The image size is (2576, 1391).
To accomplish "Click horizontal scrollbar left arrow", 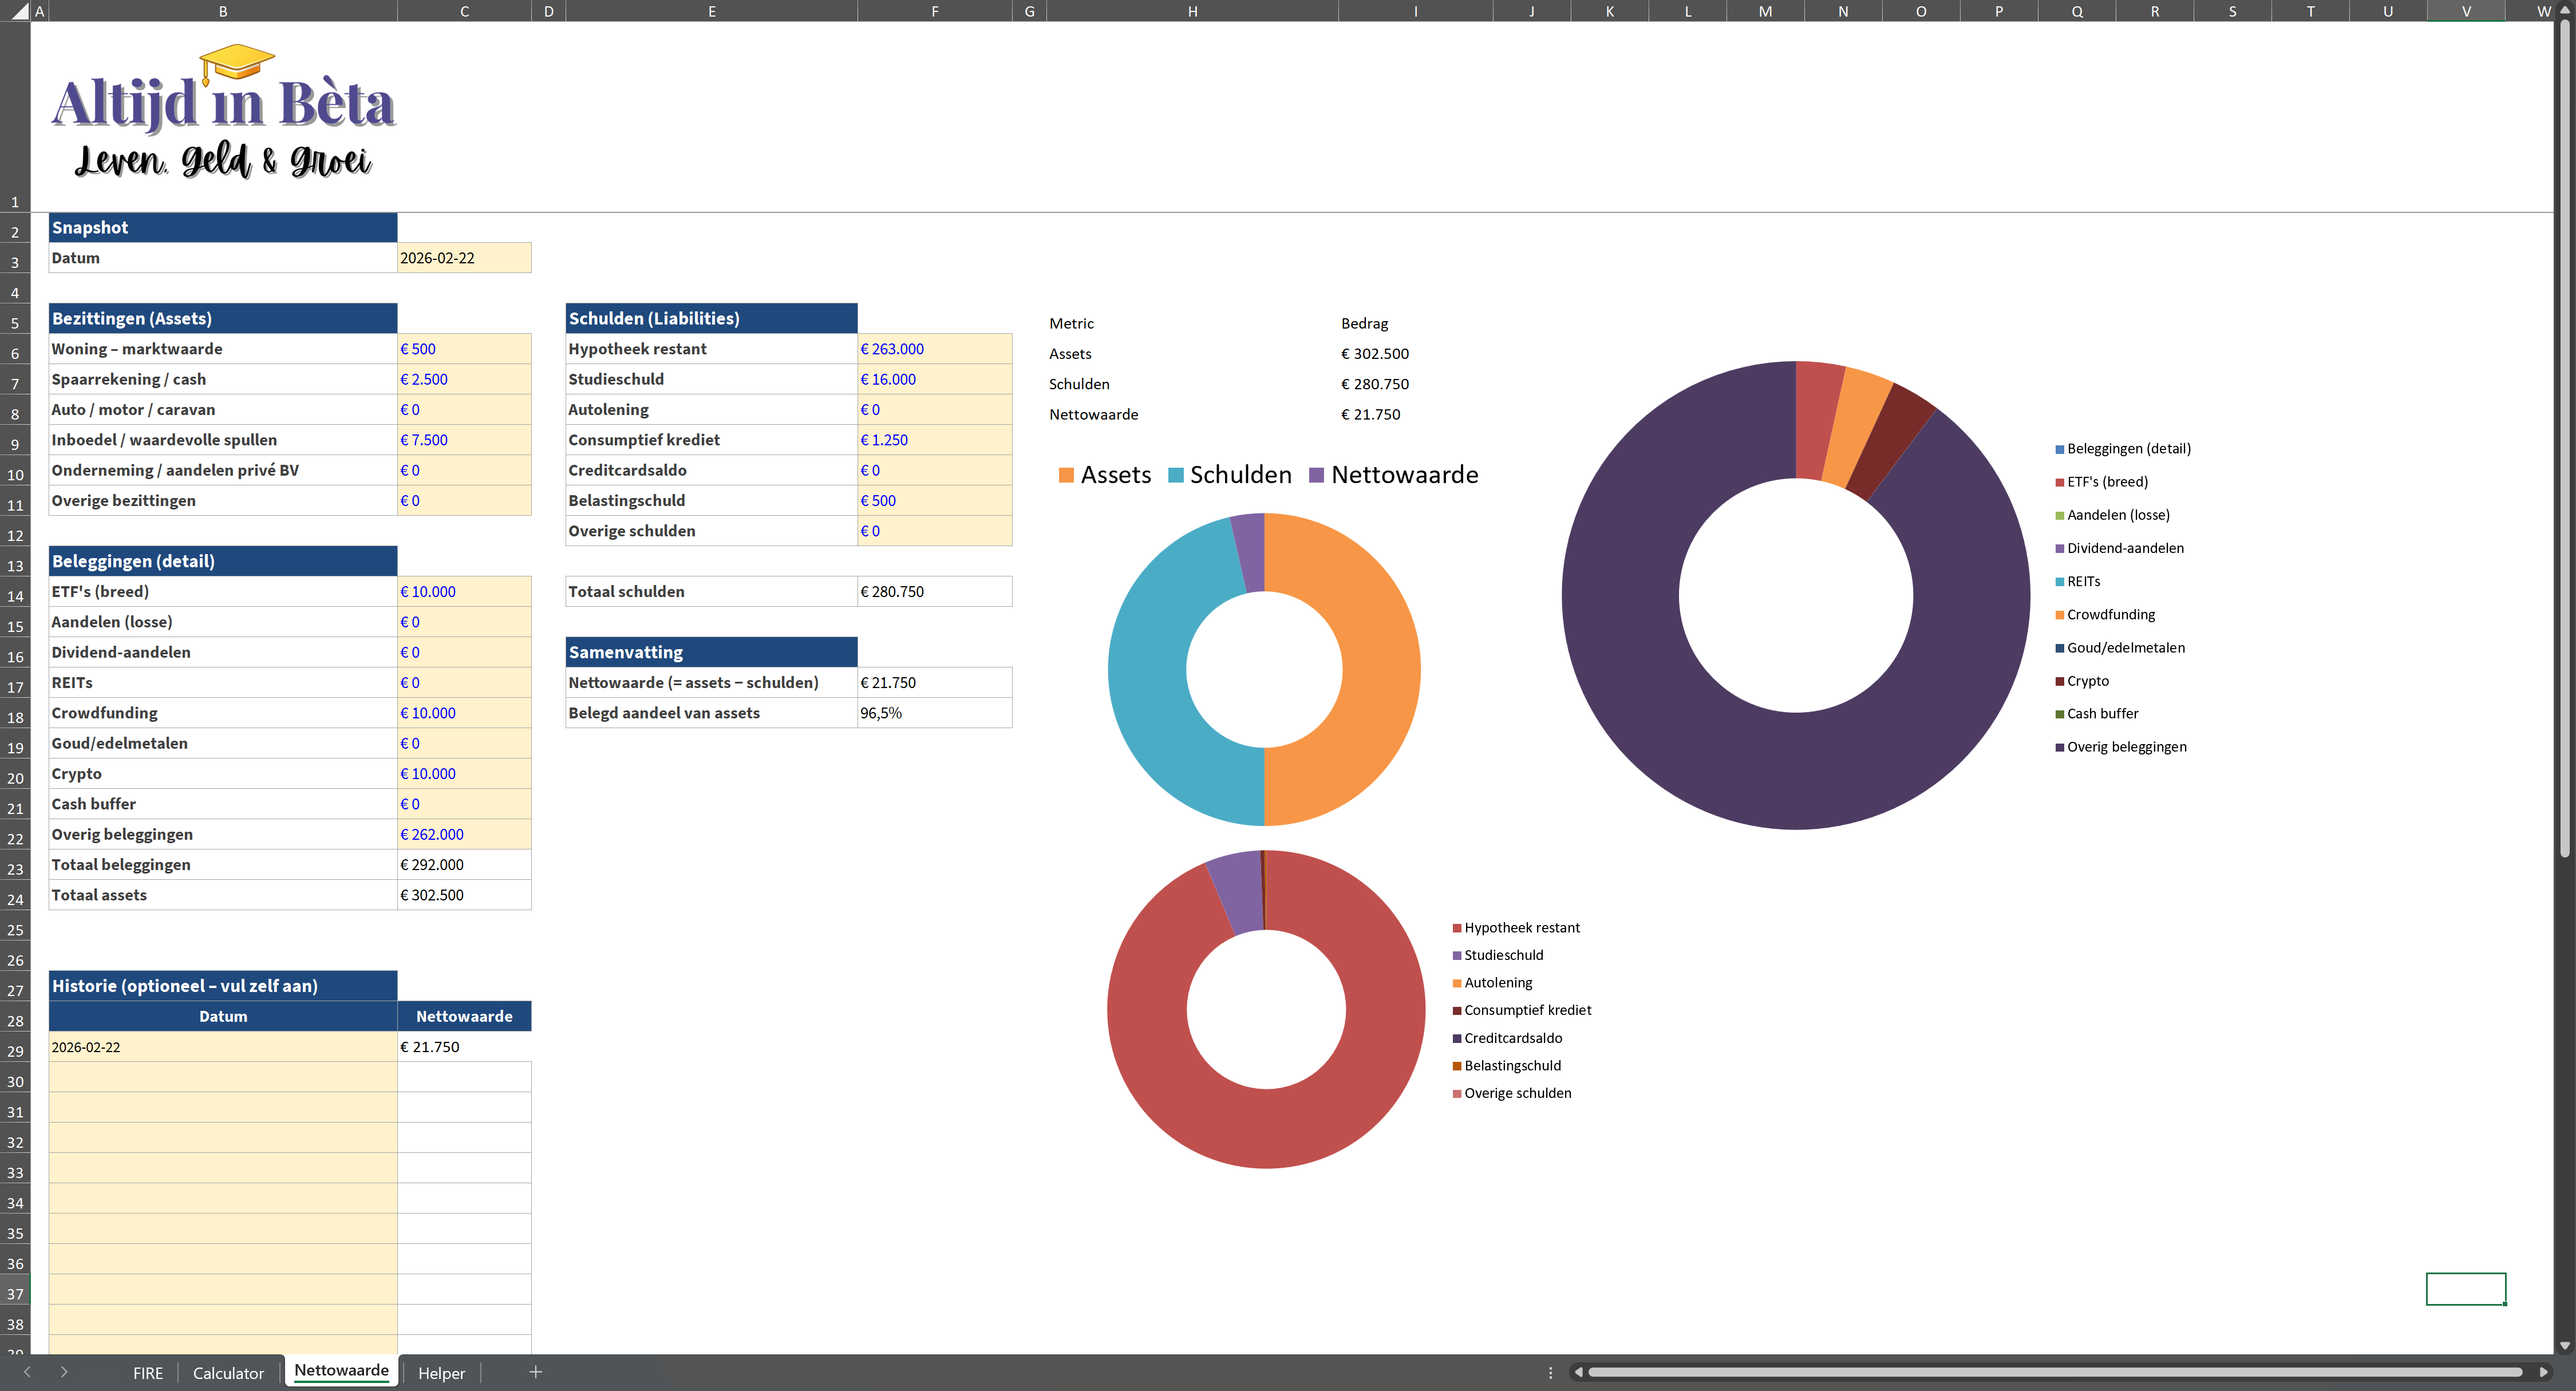I will (x=1578, y=1372).
